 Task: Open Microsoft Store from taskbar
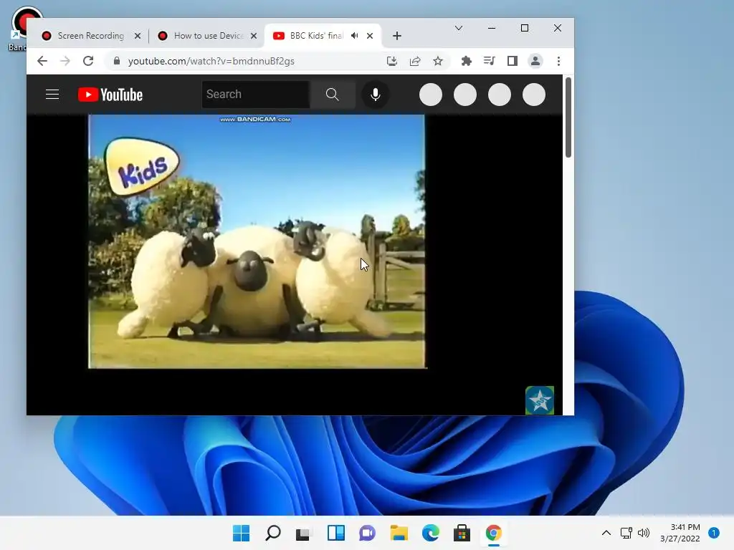click(462, 533)
